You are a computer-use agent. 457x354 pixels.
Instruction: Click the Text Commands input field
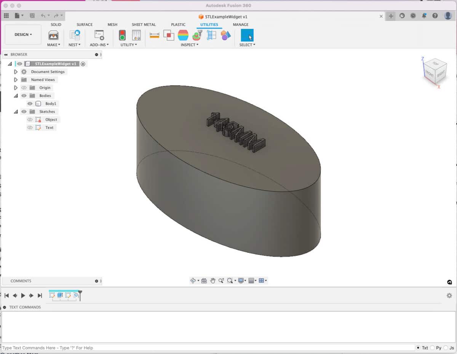pyautogui.click(x=152, y=348)
